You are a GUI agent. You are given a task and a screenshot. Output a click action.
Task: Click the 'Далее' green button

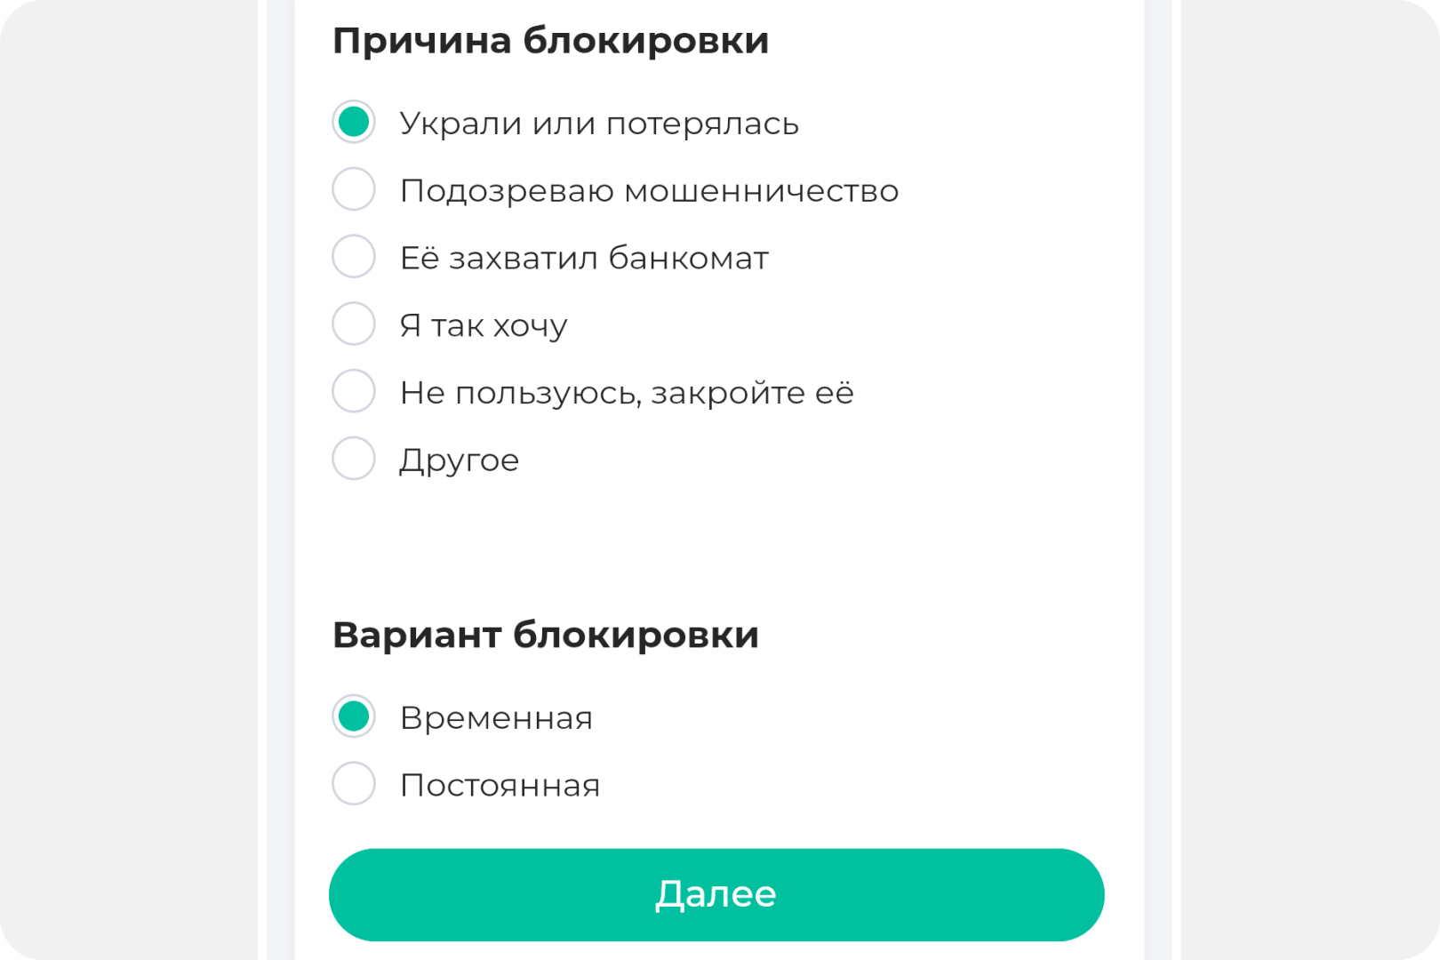tap(716, 895)
